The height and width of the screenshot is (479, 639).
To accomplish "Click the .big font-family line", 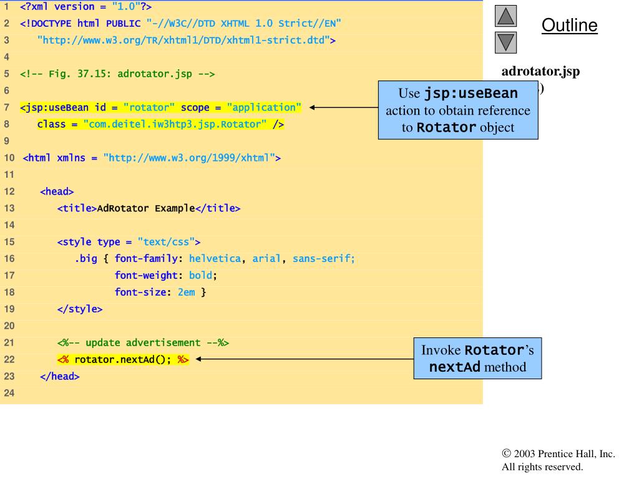I will coord(215,259).
